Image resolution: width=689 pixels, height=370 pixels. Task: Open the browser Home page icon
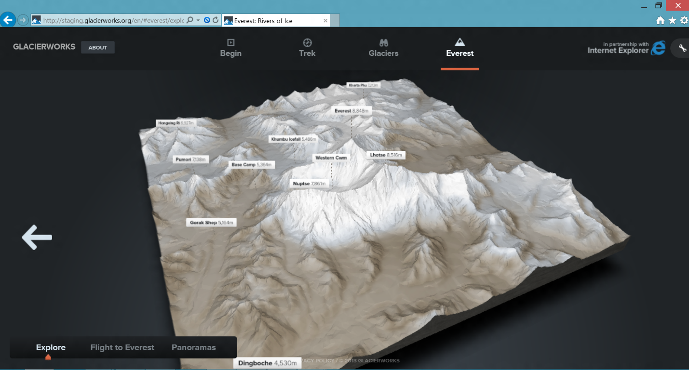click(661, 20)
